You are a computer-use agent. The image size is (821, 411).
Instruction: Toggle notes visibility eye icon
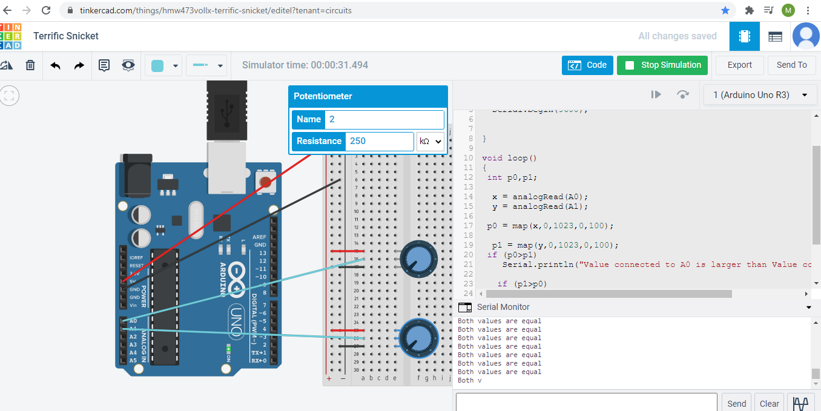tap(128, 65)
